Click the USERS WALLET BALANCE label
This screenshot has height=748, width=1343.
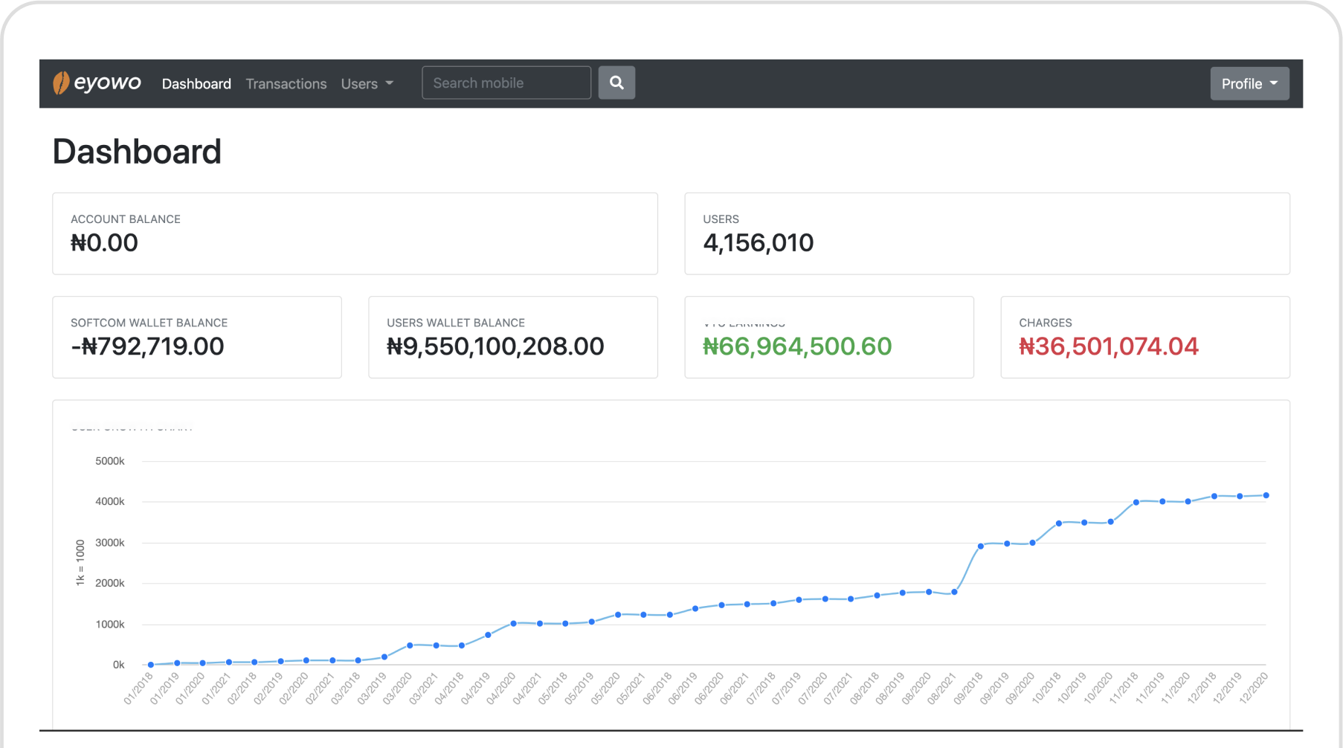point(456,323)
